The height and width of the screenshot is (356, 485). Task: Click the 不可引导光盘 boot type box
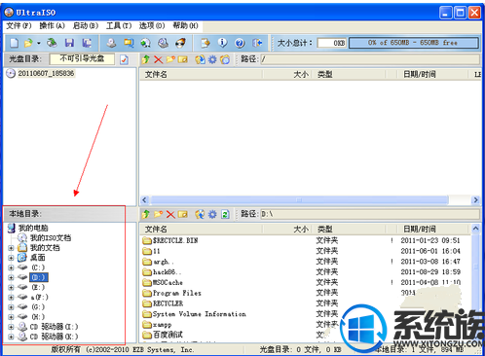(82, 59)
